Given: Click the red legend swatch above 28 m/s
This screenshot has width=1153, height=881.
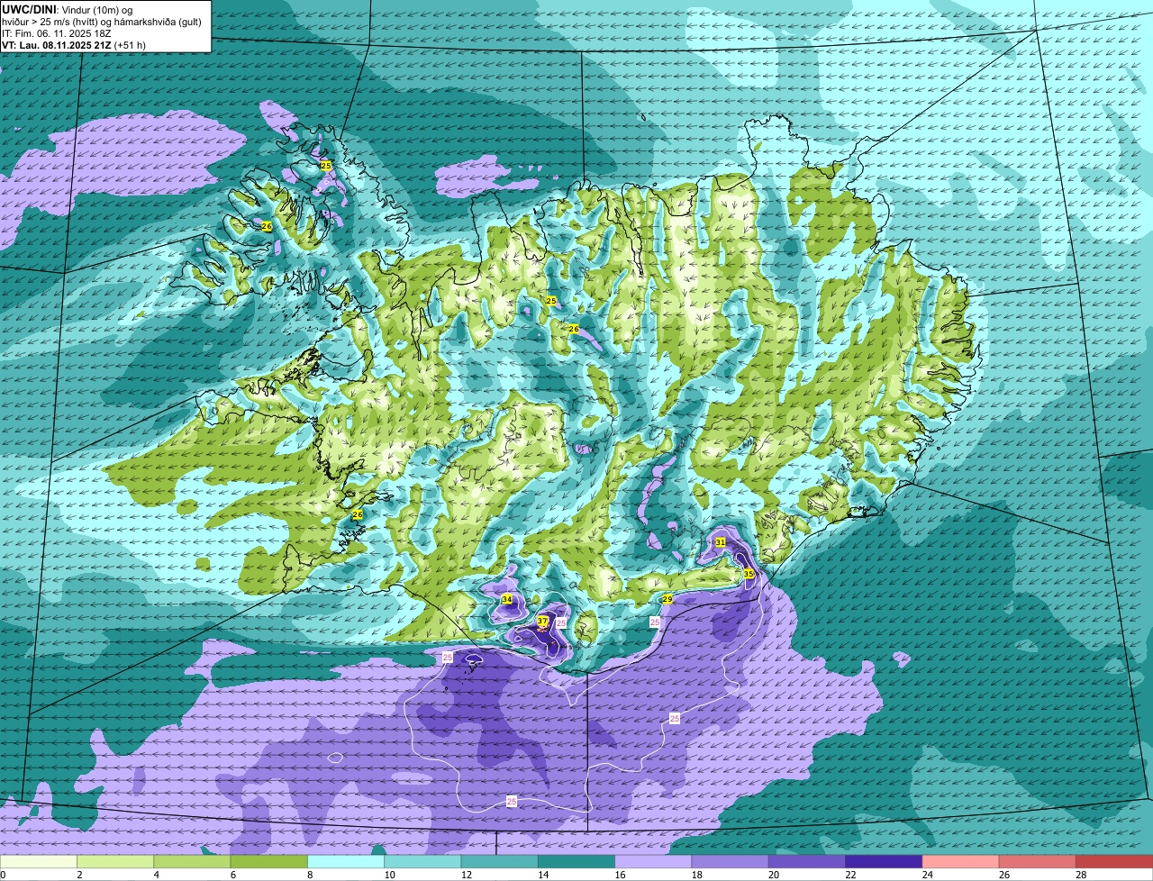Looking at the screenshot, I should tap(1114, 861).
